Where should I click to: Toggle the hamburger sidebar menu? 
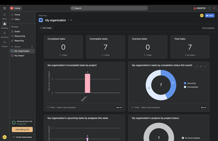[x=5, y=8]
